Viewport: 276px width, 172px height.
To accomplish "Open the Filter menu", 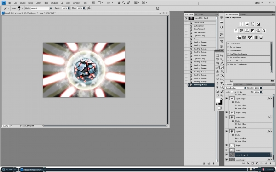I will point(46,3).
